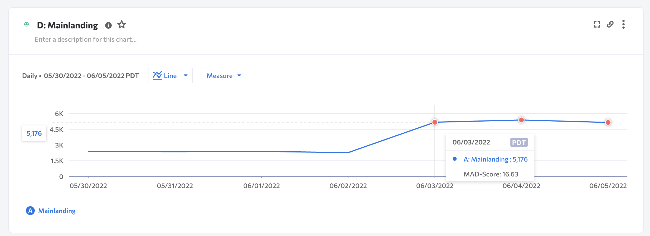
Task: Click the line chart type icon
Action: coord(157,76)
